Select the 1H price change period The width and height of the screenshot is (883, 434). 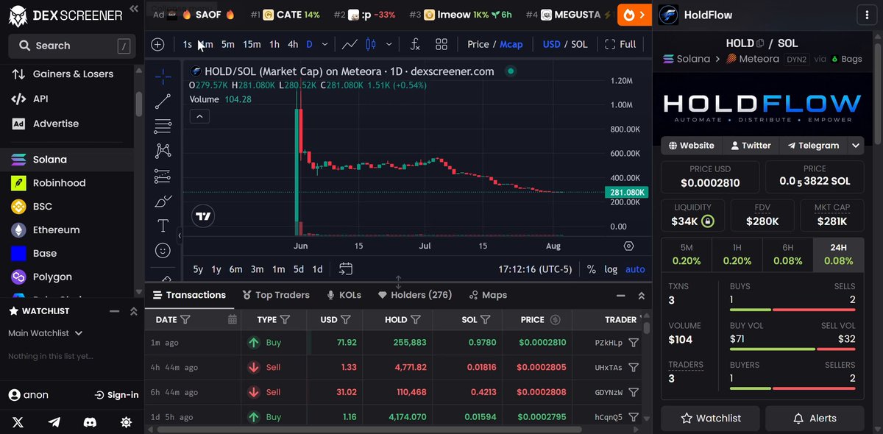pyautogui.click(x=737, y=255)
